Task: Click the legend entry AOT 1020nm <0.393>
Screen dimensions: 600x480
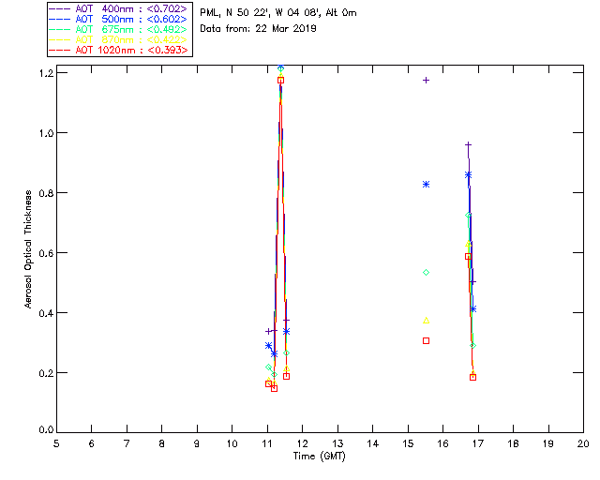Action: click(x=118, y=50)
